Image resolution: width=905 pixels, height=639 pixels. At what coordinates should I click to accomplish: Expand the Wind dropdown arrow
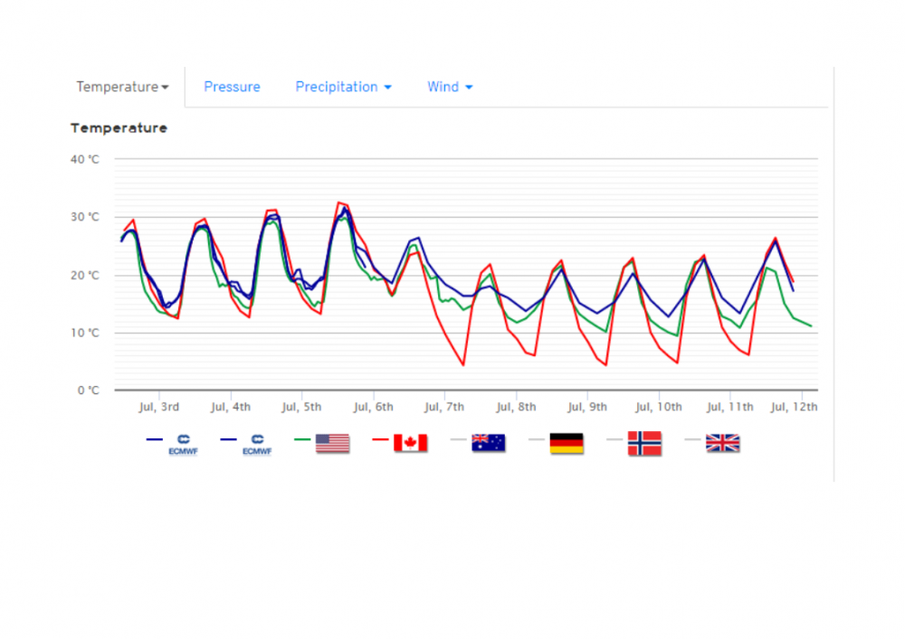pyautogui.click(x=470, y=88)
